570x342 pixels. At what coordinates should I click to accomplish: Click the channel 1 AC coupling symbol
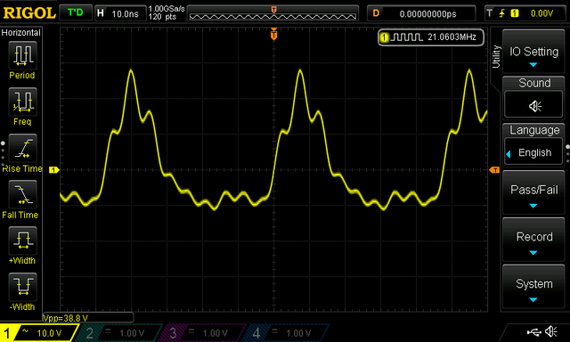click(25, 331)
